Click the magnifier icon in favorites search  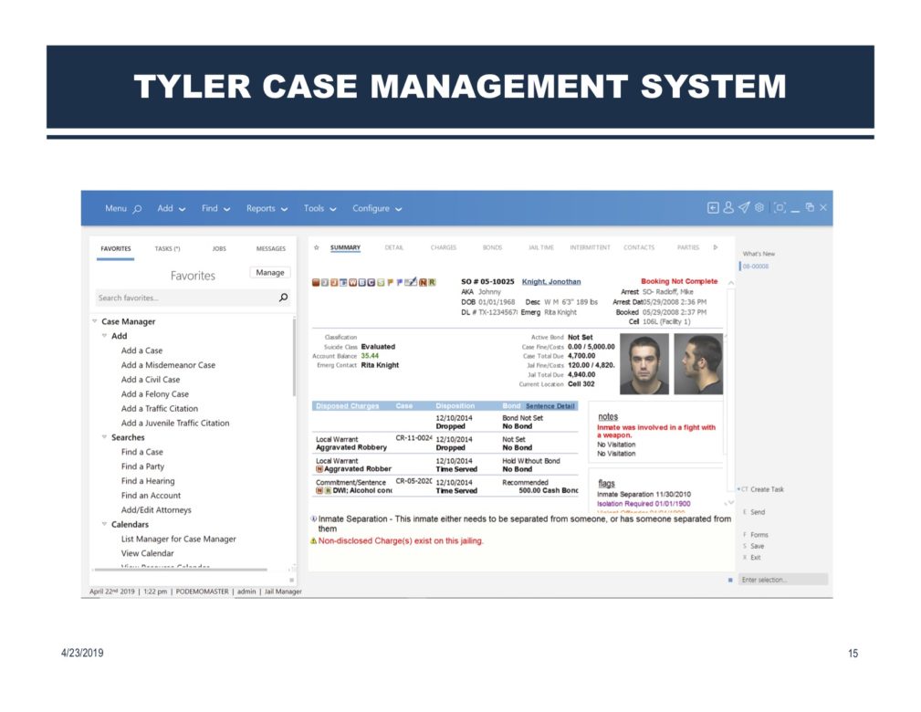pyautogui.click(x=283, y=298)
